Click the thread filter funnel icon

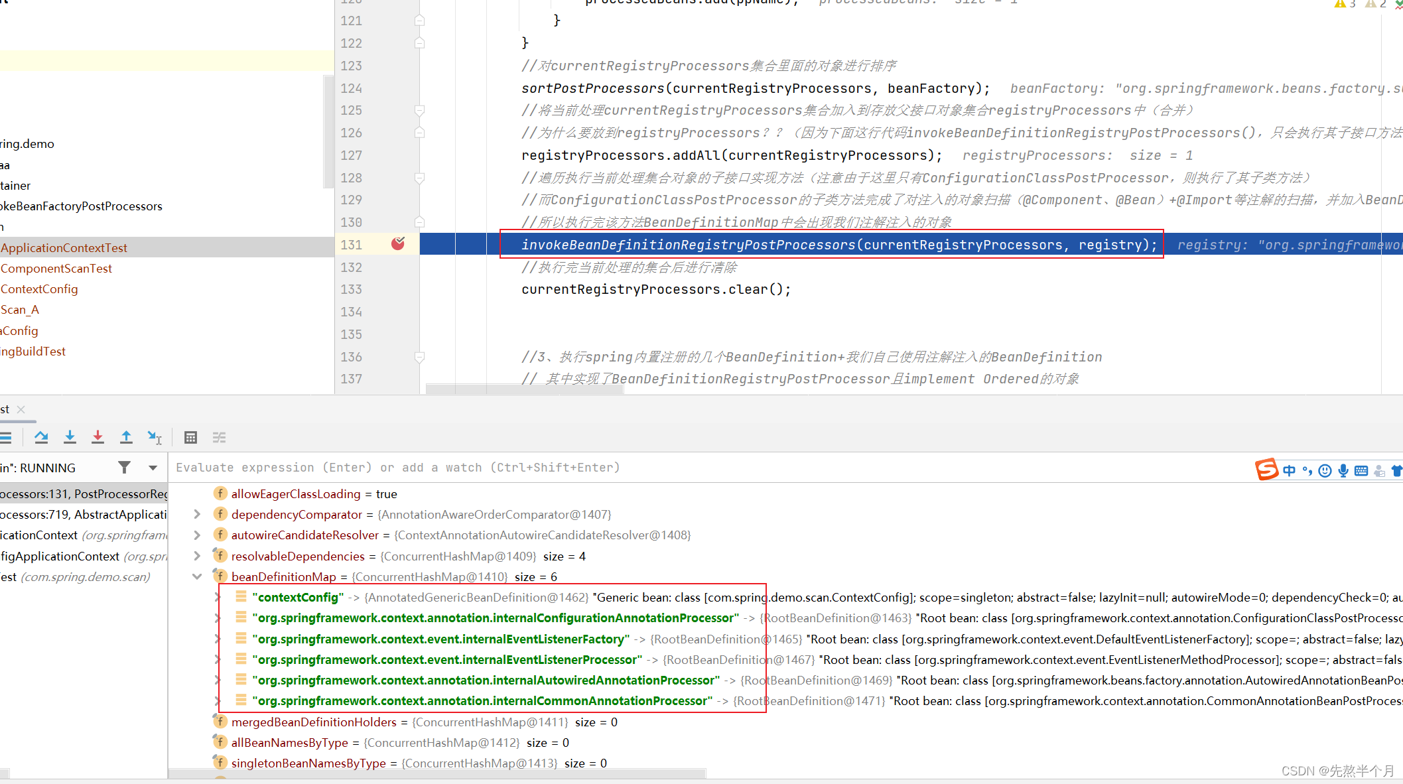(x=124, y=468)
